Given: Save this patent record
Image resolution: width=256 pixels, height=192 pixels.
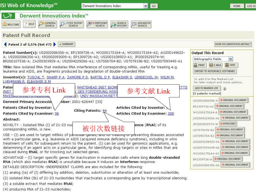Looking at the screenshot, I should tap(231, 65).
